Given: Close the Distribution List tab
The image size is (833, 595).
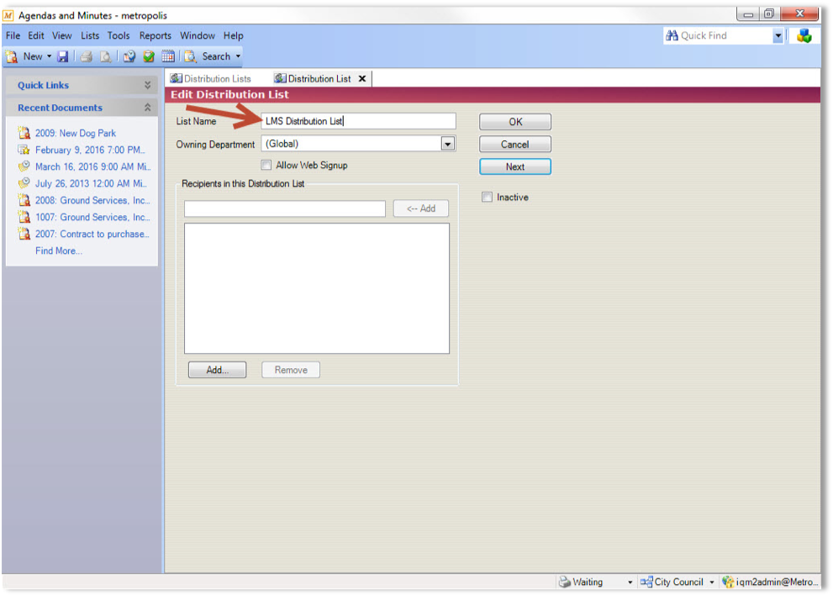Looking at the screenshot, I should coord(362,79).
